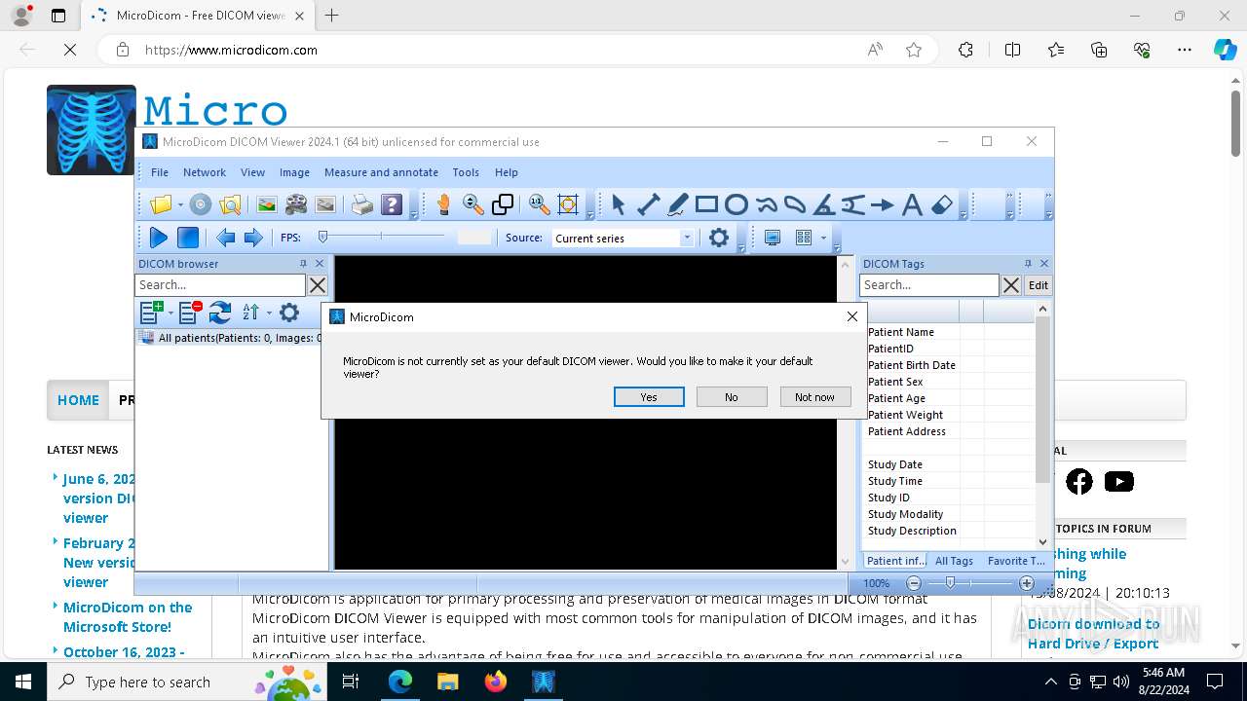Clear the DICOM browser search with X

(x=318, y=285)
